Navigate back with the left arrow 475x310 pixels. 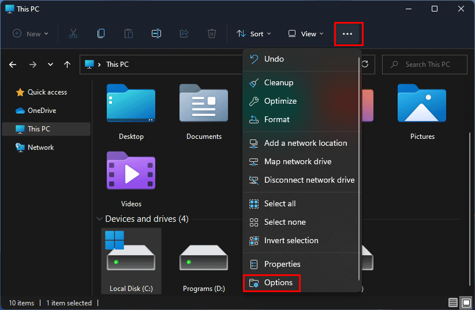(13, 65)
